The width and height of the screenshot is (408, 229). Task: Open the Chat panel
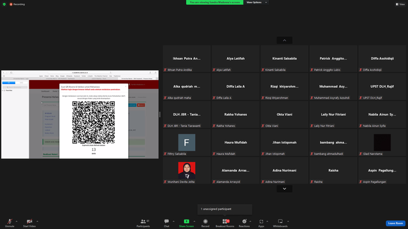tap(166, 223)
